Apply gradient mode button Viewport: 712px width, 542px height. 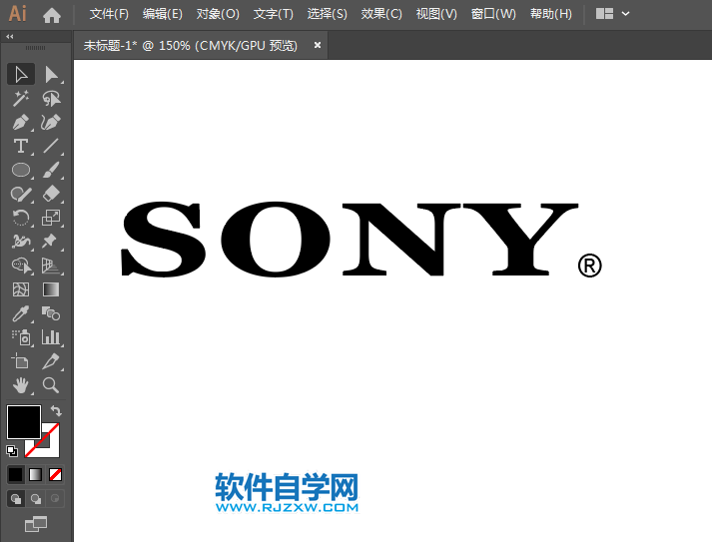click(x=35, y=475)
